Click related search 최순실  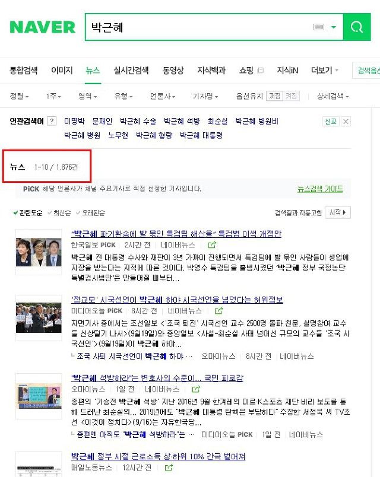(217, 121)
